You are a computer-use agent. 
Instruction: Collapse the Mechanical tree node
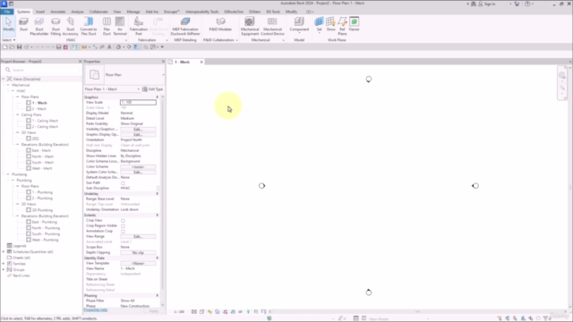coord(8,85)
